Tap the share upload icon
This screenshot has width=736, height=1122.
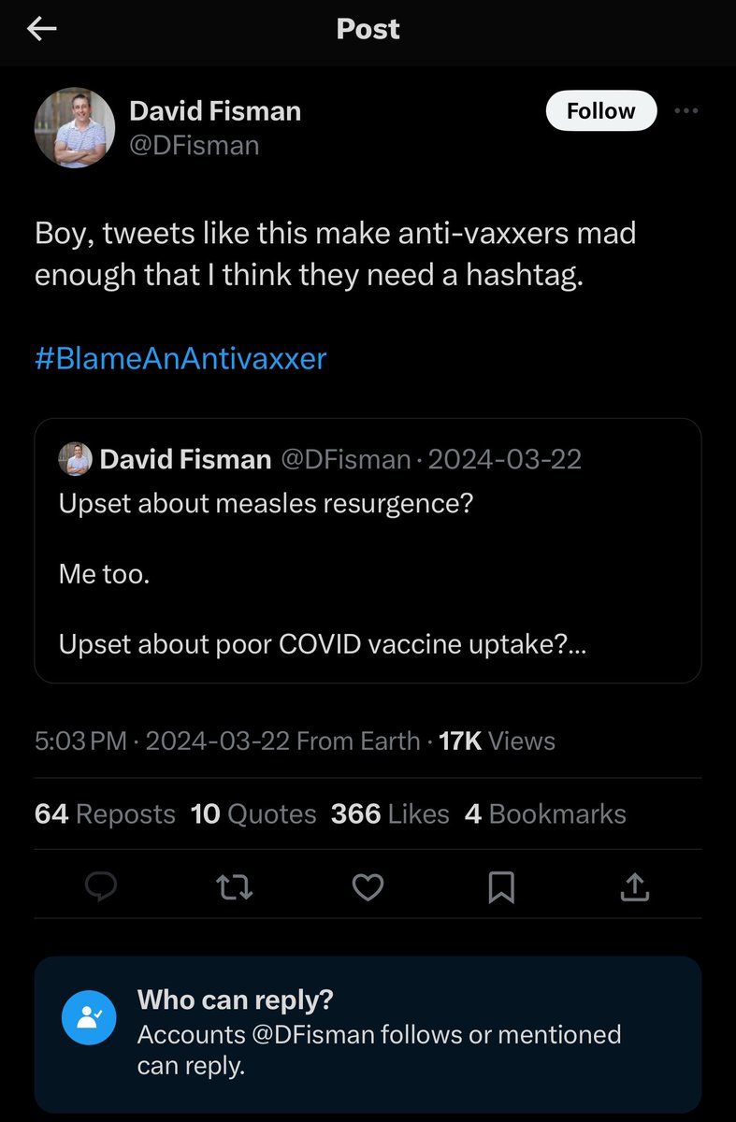[635, 886]
